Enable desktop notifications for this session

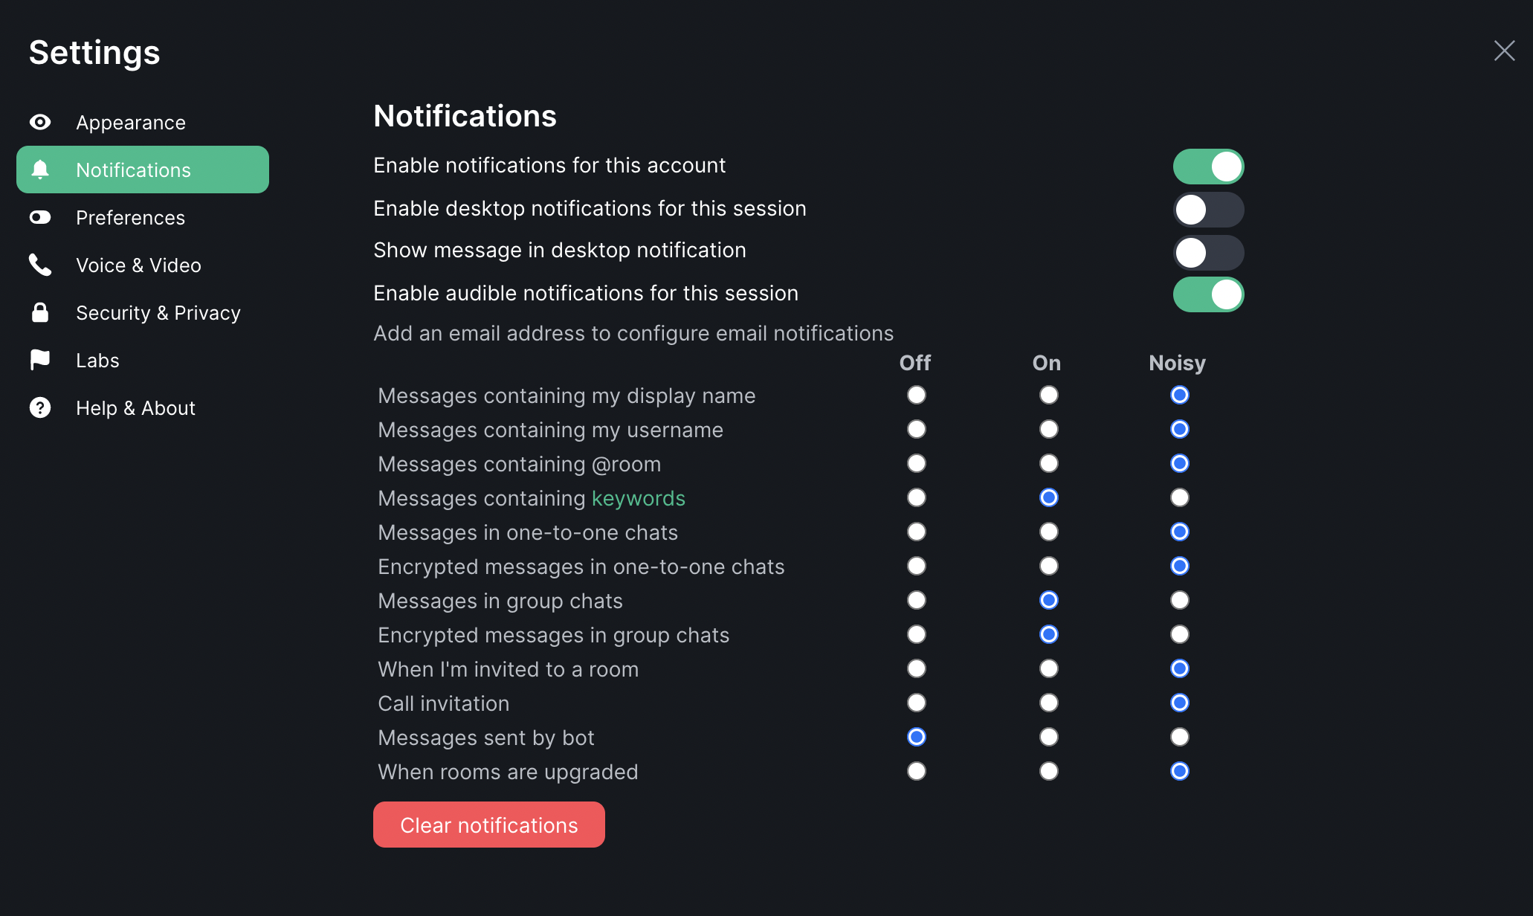tap(1208, 209)
